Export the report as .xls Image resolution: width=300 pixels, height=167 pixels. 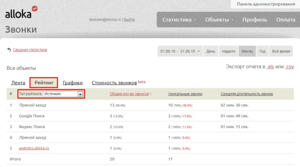(x=270, y=67)
